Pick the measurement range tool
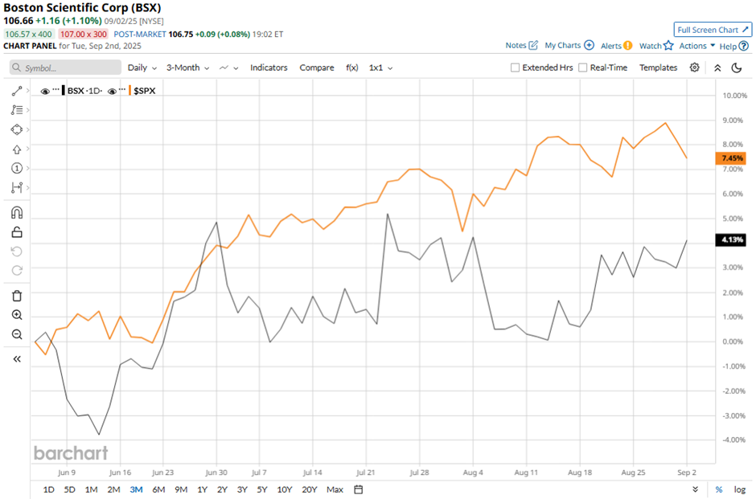Image resolution: width=756 pixels, height=499 pixels. [17, 187]
